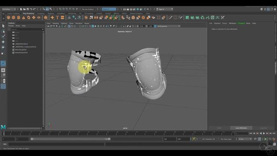Viewport: 277px width, 156px height.
Task: Click the Outliner horizontal scrollbar
Action: click(25, 128)
